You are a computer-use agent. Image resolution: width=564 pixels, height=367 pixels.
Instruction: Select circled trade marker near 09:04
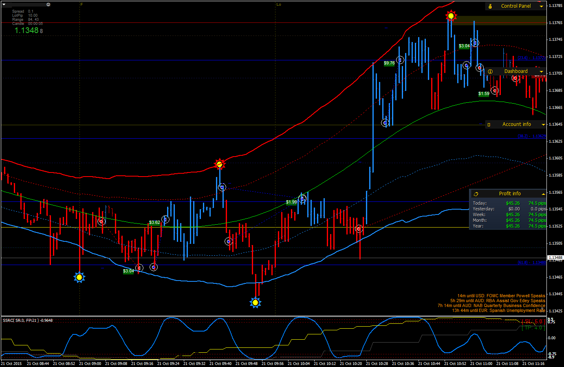tap(101, 221)
